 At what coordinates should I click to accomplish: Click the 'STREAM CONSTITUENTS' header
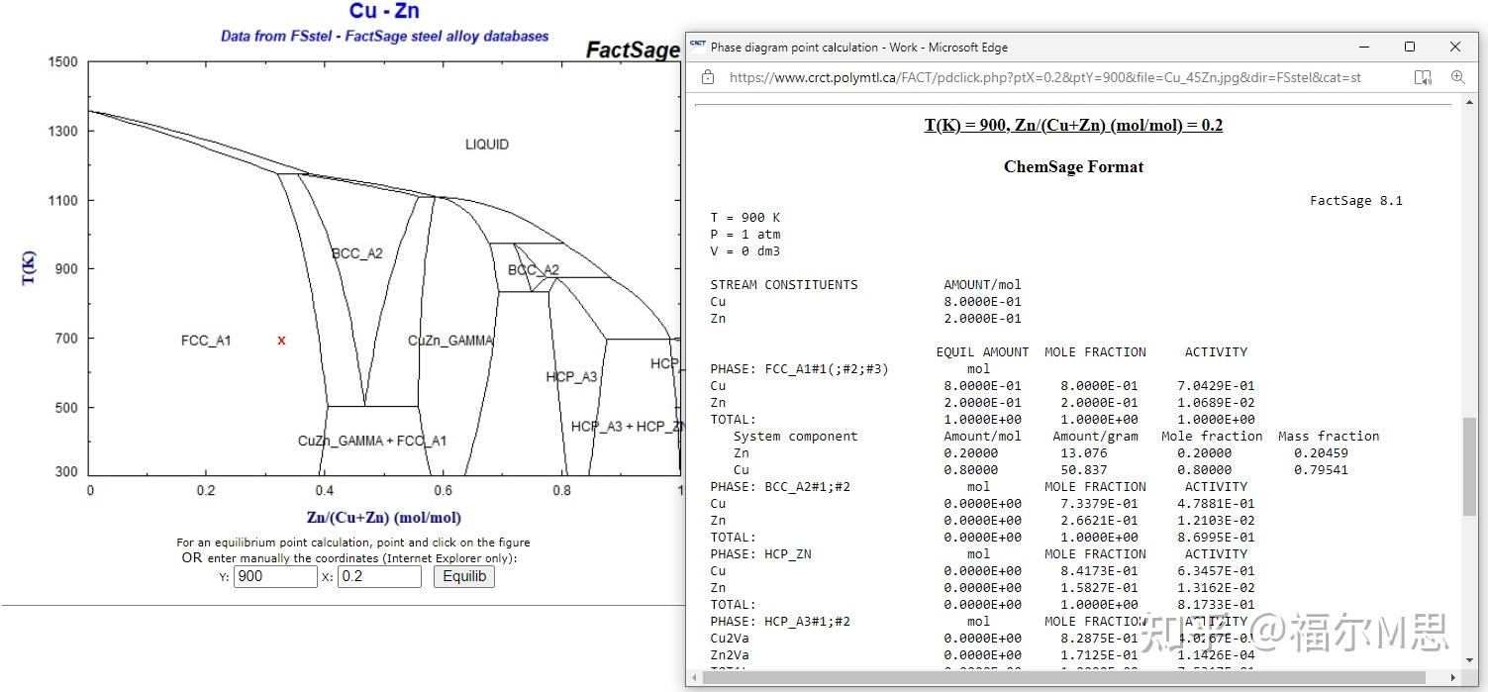pyautogui.click(x=784, y=285)
